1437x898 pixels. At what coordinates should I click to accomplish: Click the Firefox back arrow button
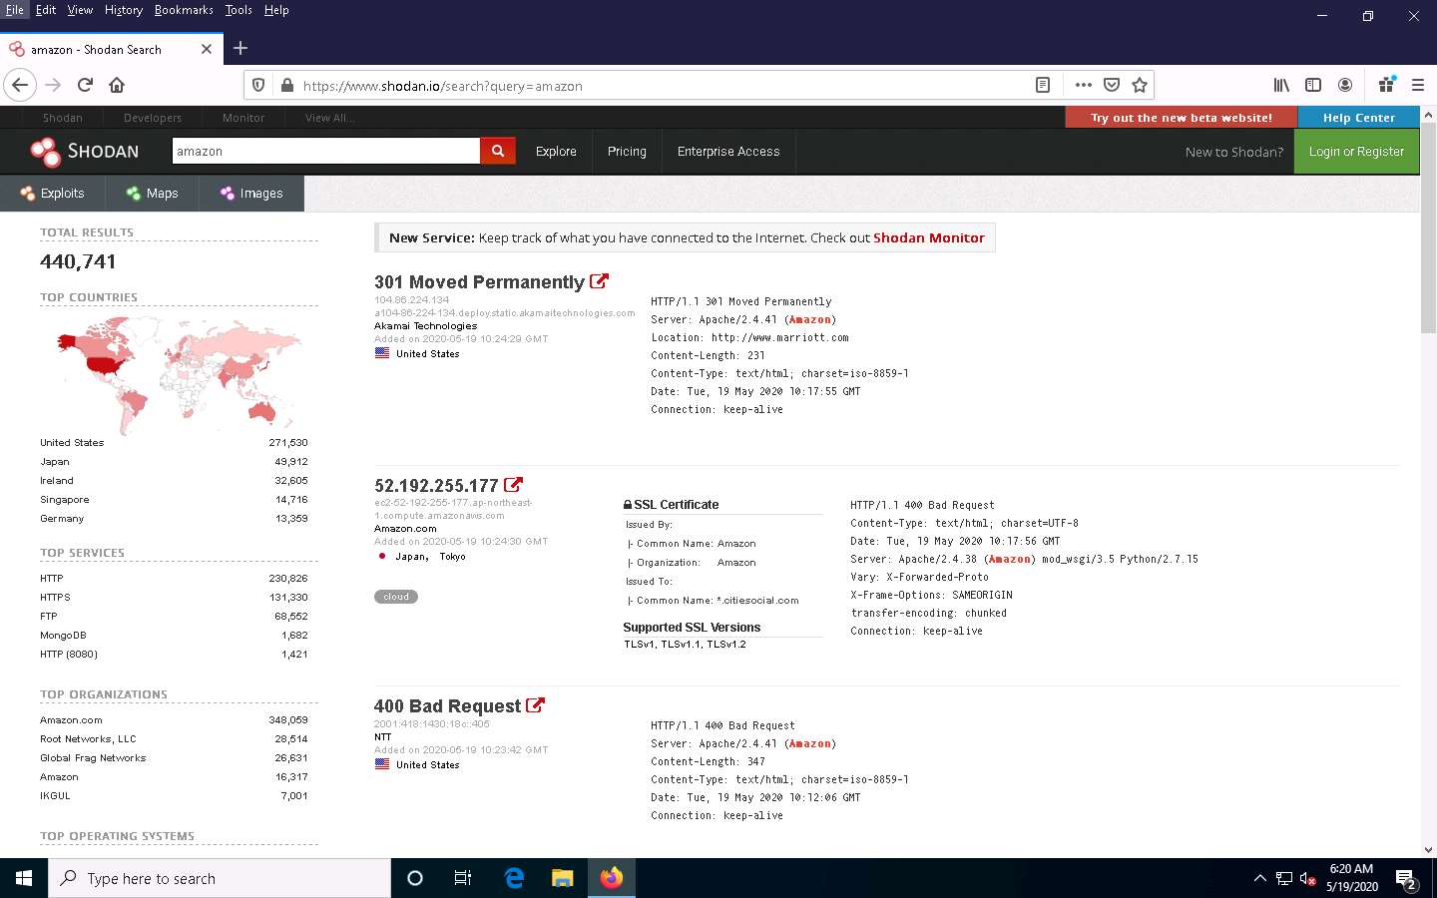click(20, 85)
